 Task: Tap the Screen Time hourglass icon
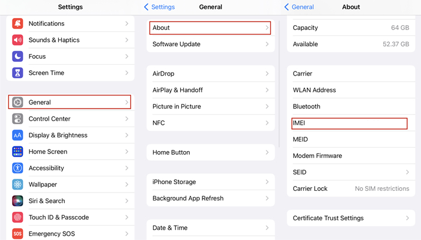(x=17, y=73)
